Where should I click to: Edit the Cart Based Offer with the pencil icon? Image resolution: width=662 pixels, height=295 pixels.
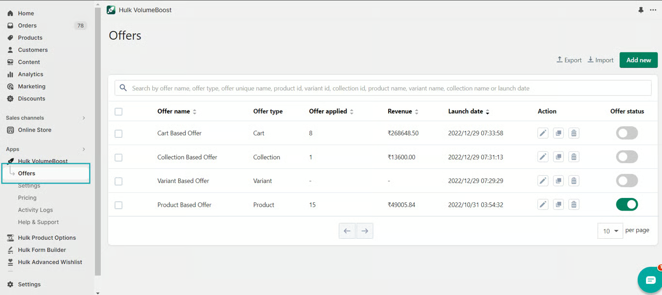coord(543,133)
